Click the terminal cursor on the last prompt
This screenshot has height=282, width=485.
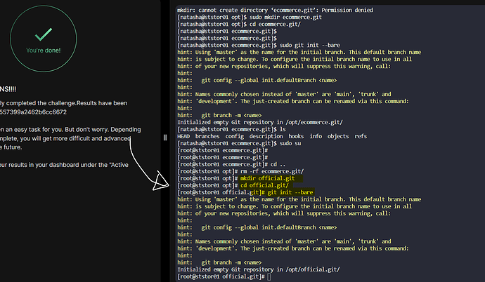pos(269,277)
